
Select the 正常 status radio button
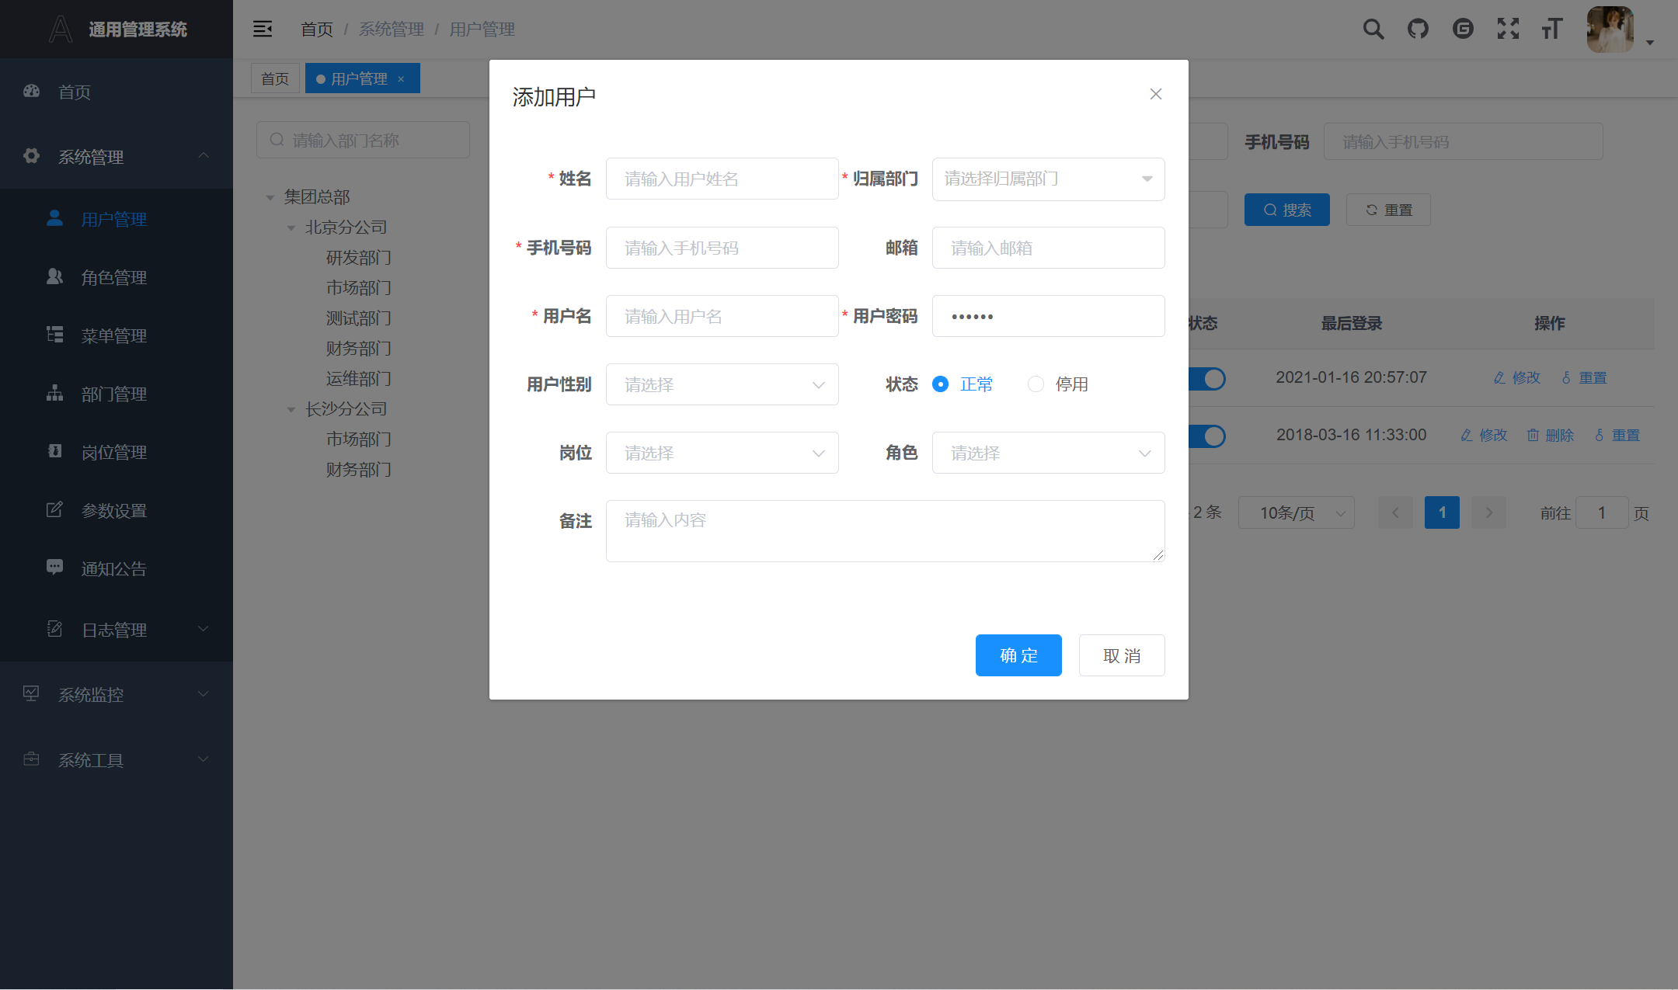tap(940, 384)
